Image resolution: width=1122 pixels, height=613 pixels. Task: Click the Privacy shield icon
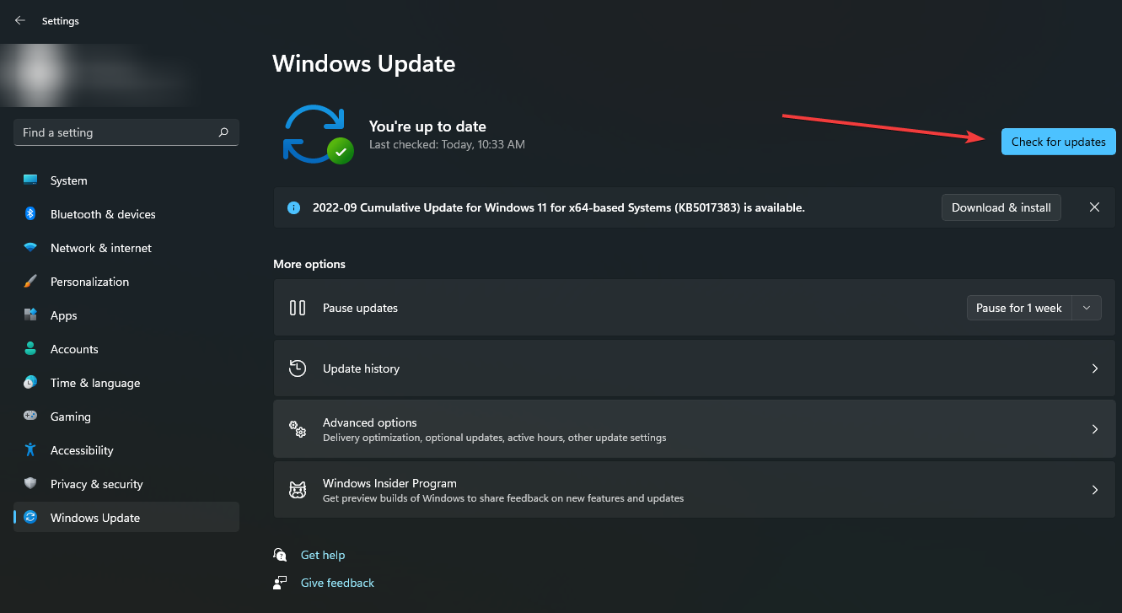pyautogui.click(x=30, y=484)
